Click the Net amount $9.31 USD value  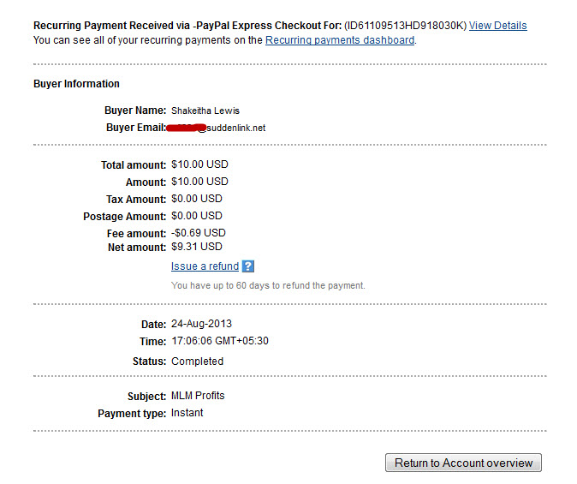click(197, 247)
